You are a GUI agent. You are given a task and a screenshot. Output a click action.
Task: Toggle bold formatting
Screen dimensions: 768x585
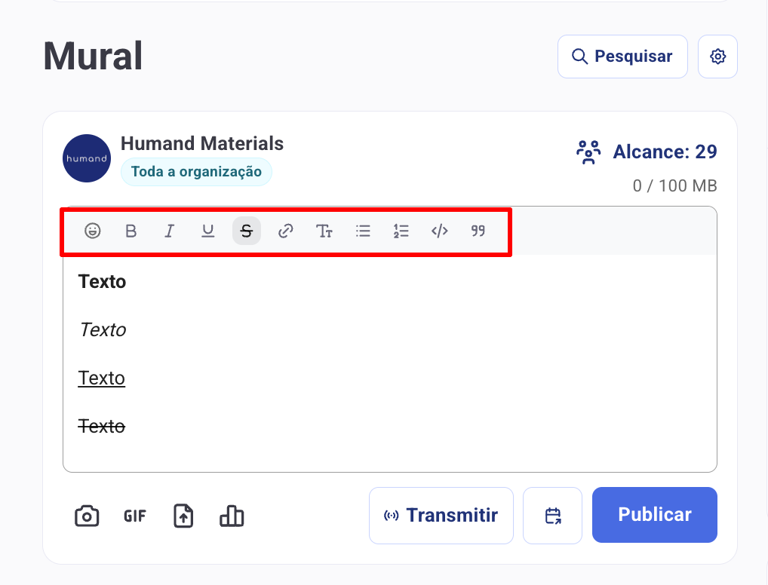(131, 231)
